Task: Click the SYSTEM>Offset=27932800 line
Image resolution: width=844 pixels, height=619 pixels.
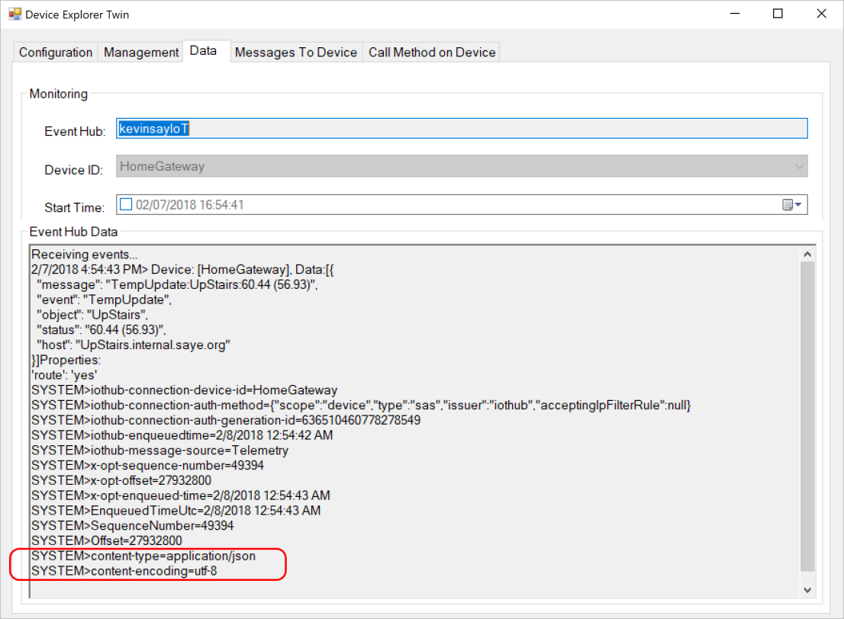Action: 107,540
